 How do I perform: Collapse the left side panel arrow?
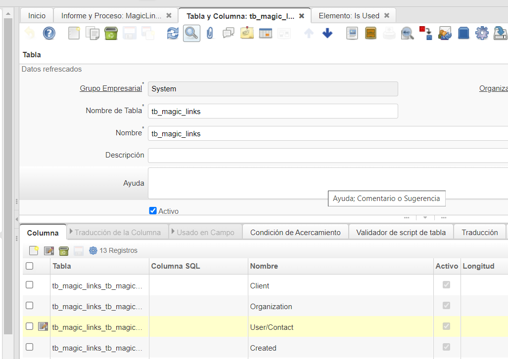click(x=17, y=218)
